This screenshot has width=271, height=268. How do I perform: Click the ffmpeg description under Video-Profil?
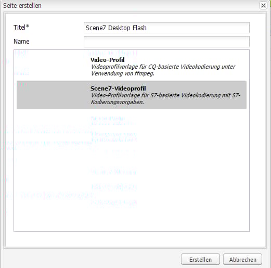point(163,70)
